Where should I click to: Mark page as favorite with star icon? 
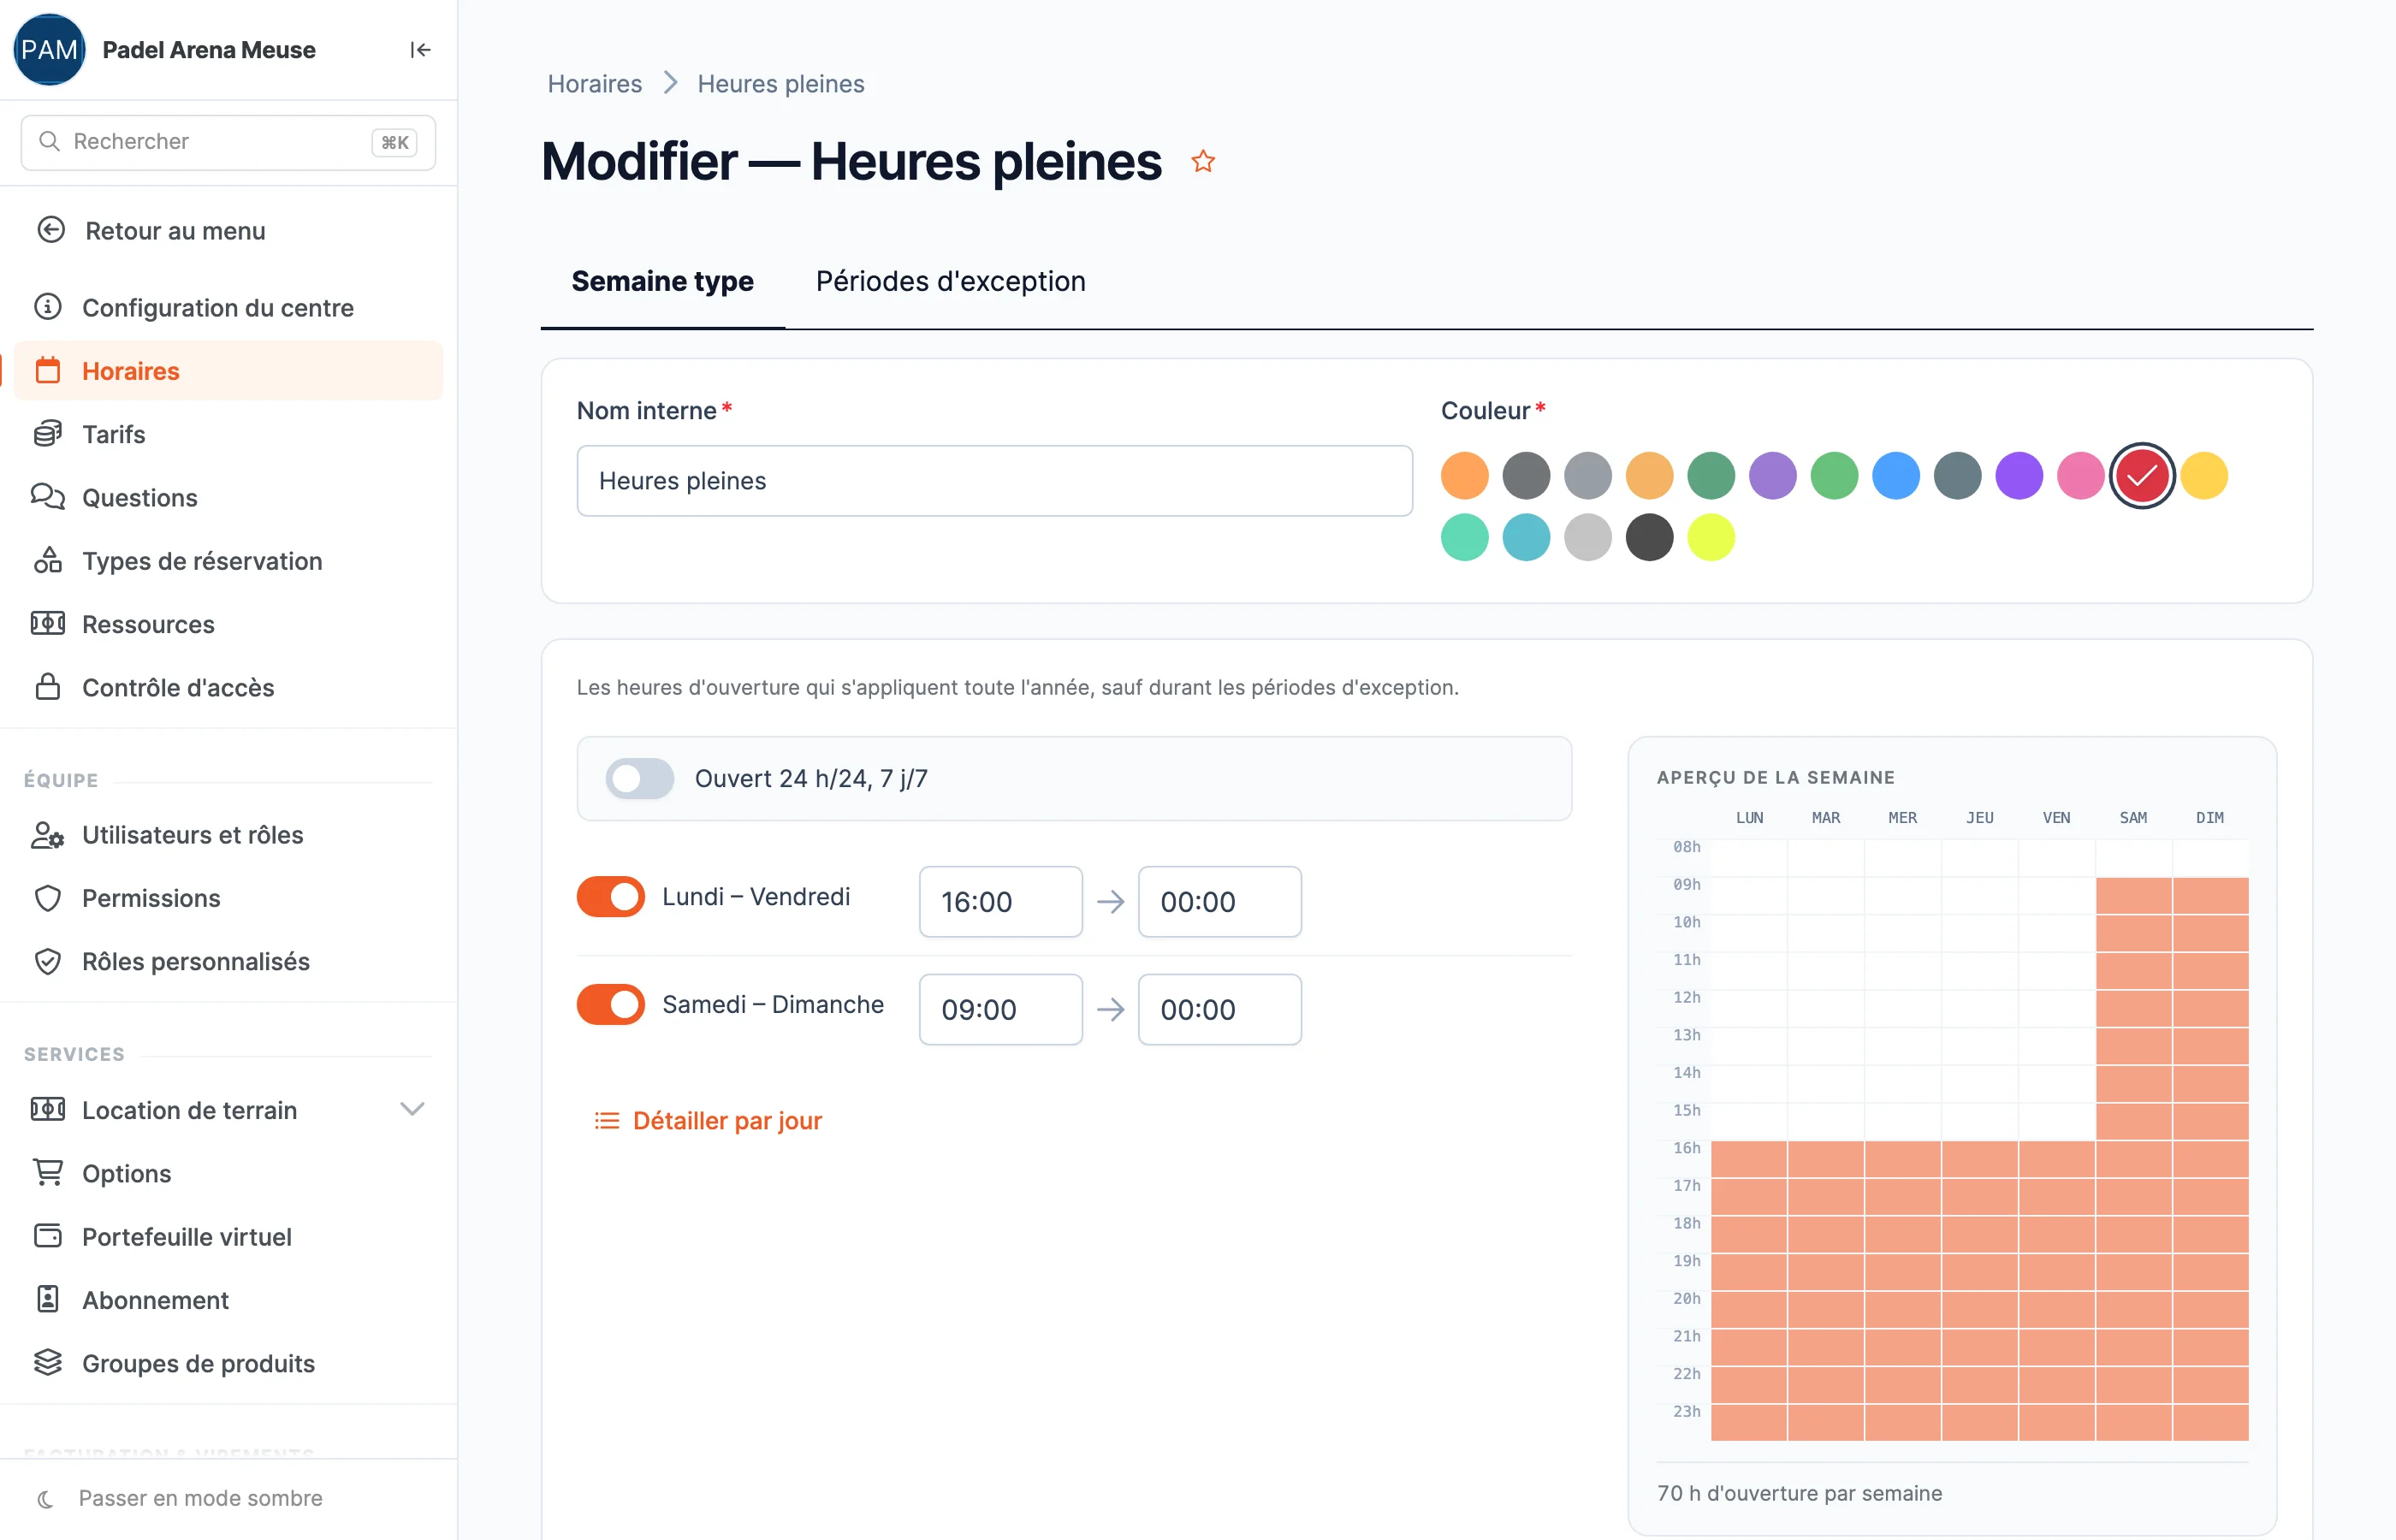(x=1203, y=161)
